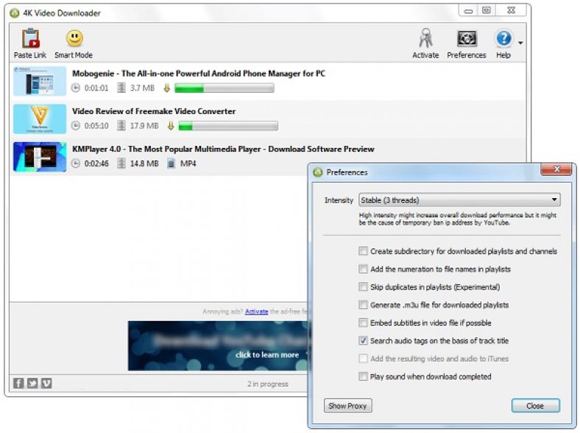Click the 0:02:46 duration text
The height and width of the screenshot is (433, 580).
96,163
